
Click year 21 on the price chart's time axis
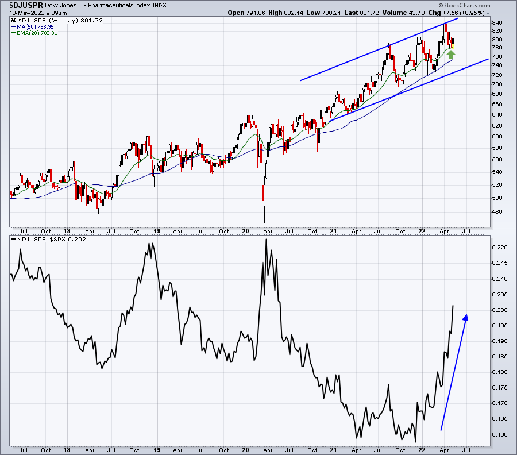point(334,231)
